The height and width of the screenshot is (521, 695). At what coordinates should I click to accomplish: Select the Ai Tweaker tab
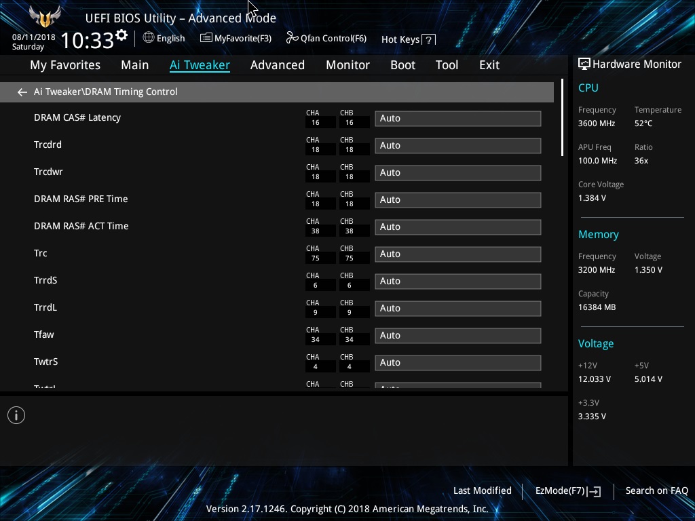coord(200,65)
